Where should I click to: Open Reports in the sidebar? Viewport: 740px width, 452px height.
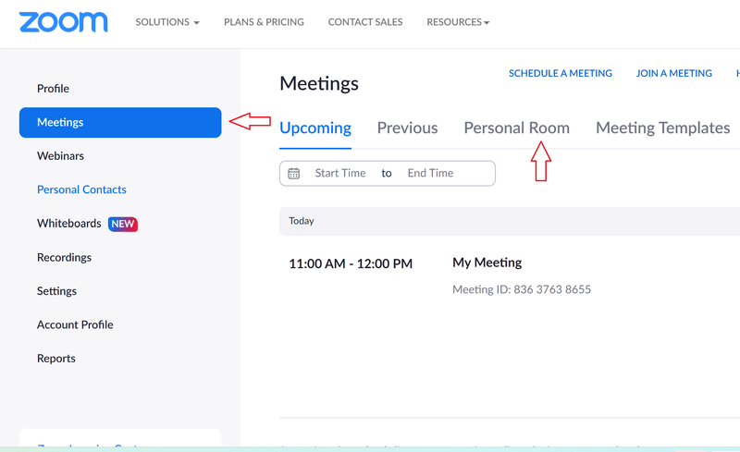click(56, 359)
